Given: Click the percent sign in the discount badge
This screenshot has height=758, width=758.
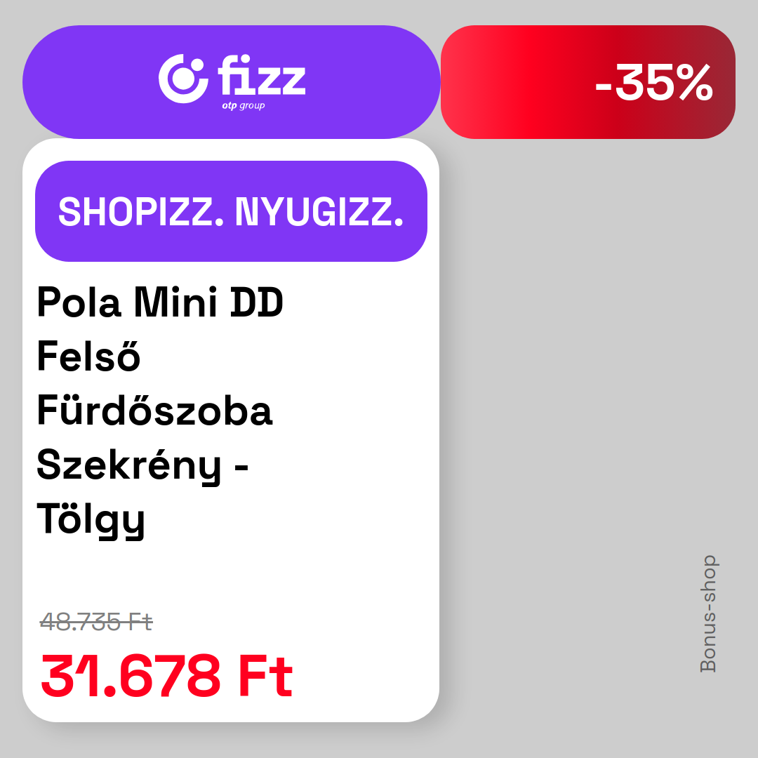Looking at the screenshot, I should pyautogui.click(x=695, y=83).
